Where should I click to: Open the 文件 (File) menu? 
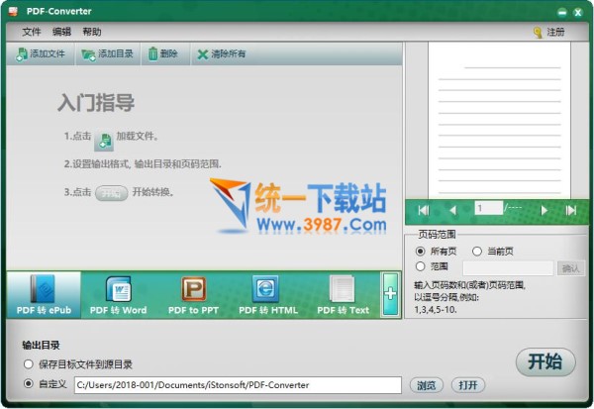tap(31, 32)
